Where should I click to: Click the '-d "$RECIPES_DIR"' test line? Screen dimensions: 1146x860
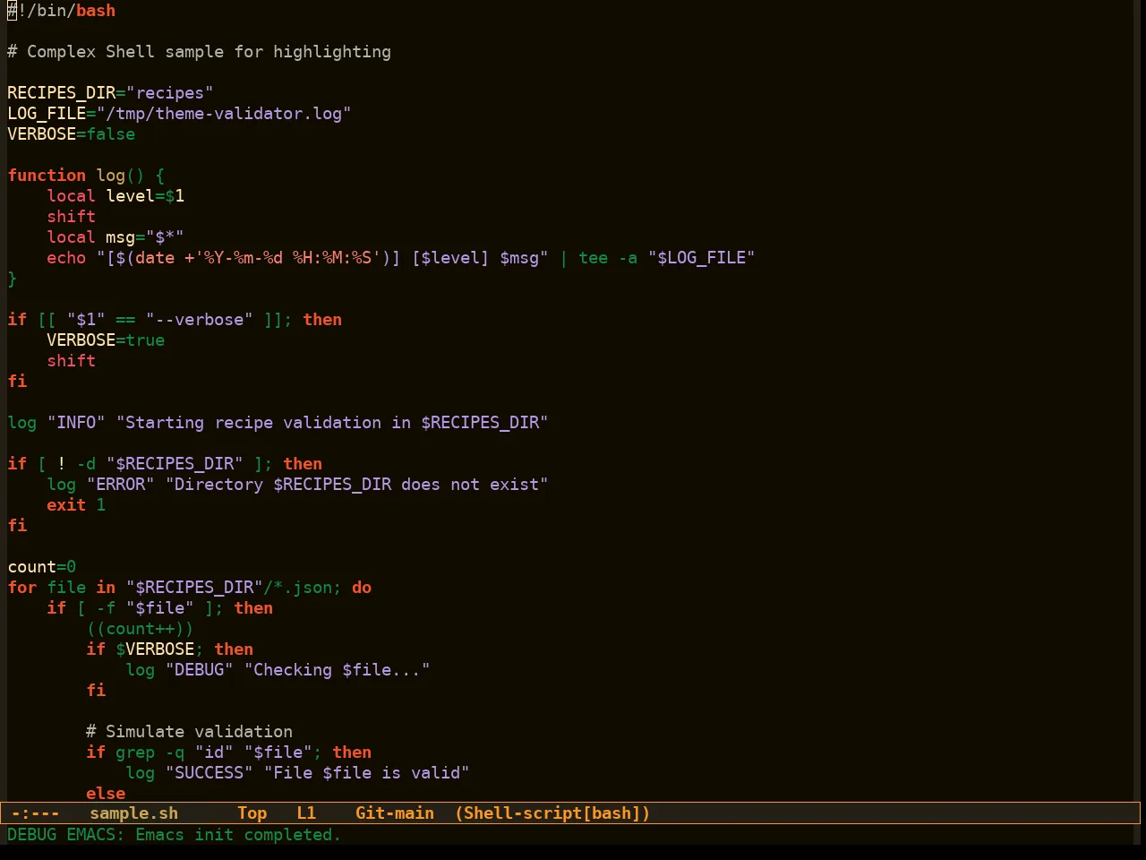165,464
